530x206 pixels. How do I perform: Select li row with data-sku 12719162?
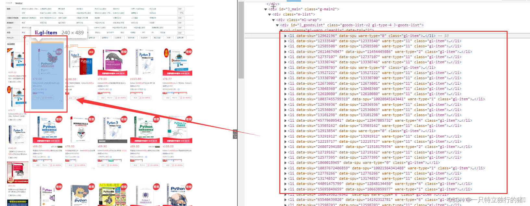pyautogui.click(x=374, y=152)
